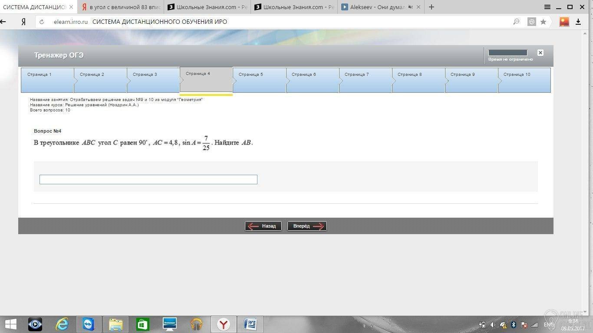Bookmark page with the star icon
Viewport: 593px width, 333px height.
pos(543,22)
